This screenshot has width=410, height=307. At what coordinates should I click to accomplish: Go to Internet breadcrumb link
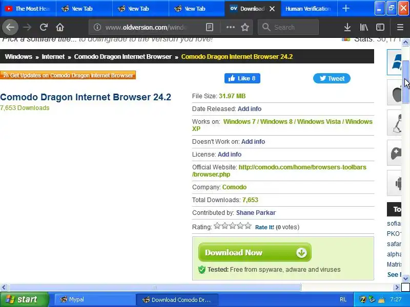(x=53, y=57)
